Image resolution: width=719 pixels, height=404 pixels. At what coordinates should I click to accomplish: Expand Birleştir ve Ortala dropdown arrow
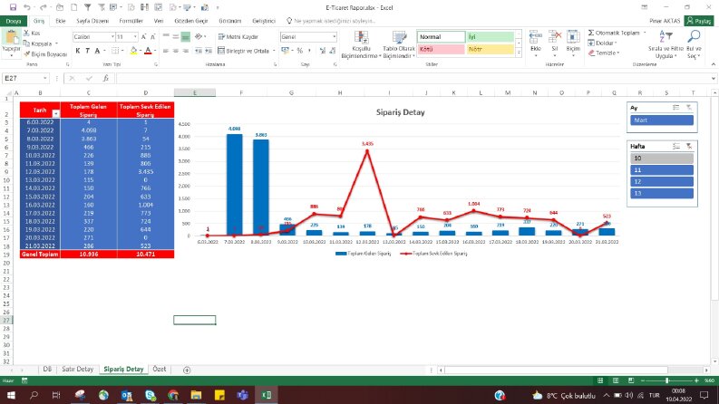[x=274, y=51]
